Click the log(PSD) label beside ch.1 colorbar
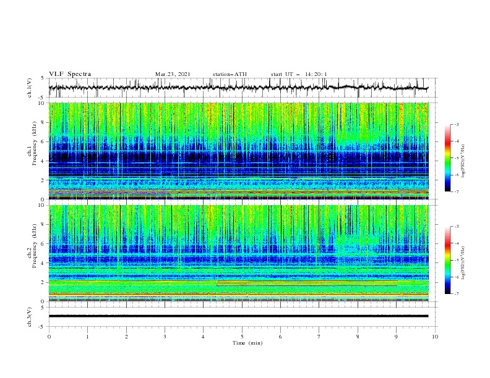Screen dimensions: 490x378 463,161
